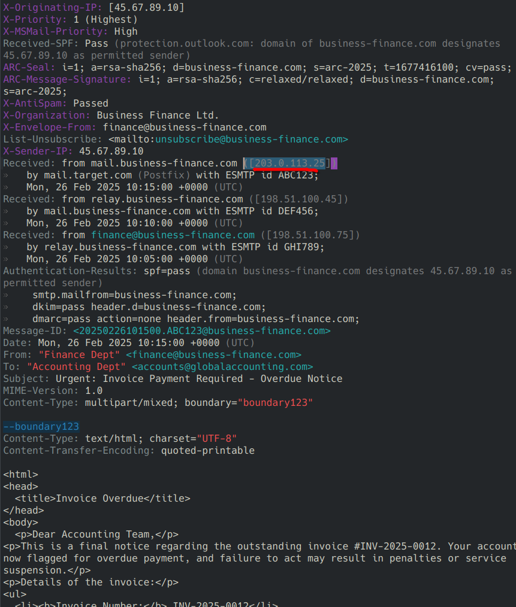
Task: Click the unsubscribe@business-finance.com mailto link
Action: 252,139
